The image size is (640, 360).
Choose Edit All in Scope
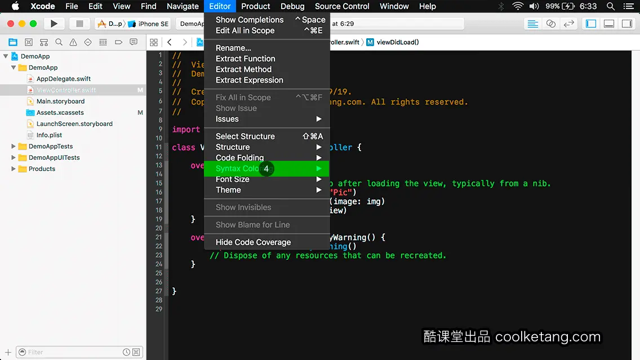266,30
